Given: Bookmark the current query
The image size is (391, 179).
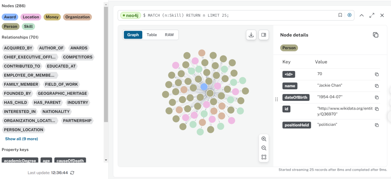Looking at the screenshot, I should [x=340, y=15].
